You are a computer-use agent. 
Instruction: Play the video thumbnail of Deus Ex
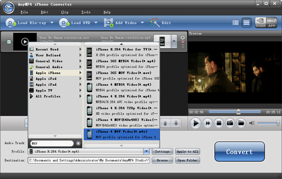(25, 41)
